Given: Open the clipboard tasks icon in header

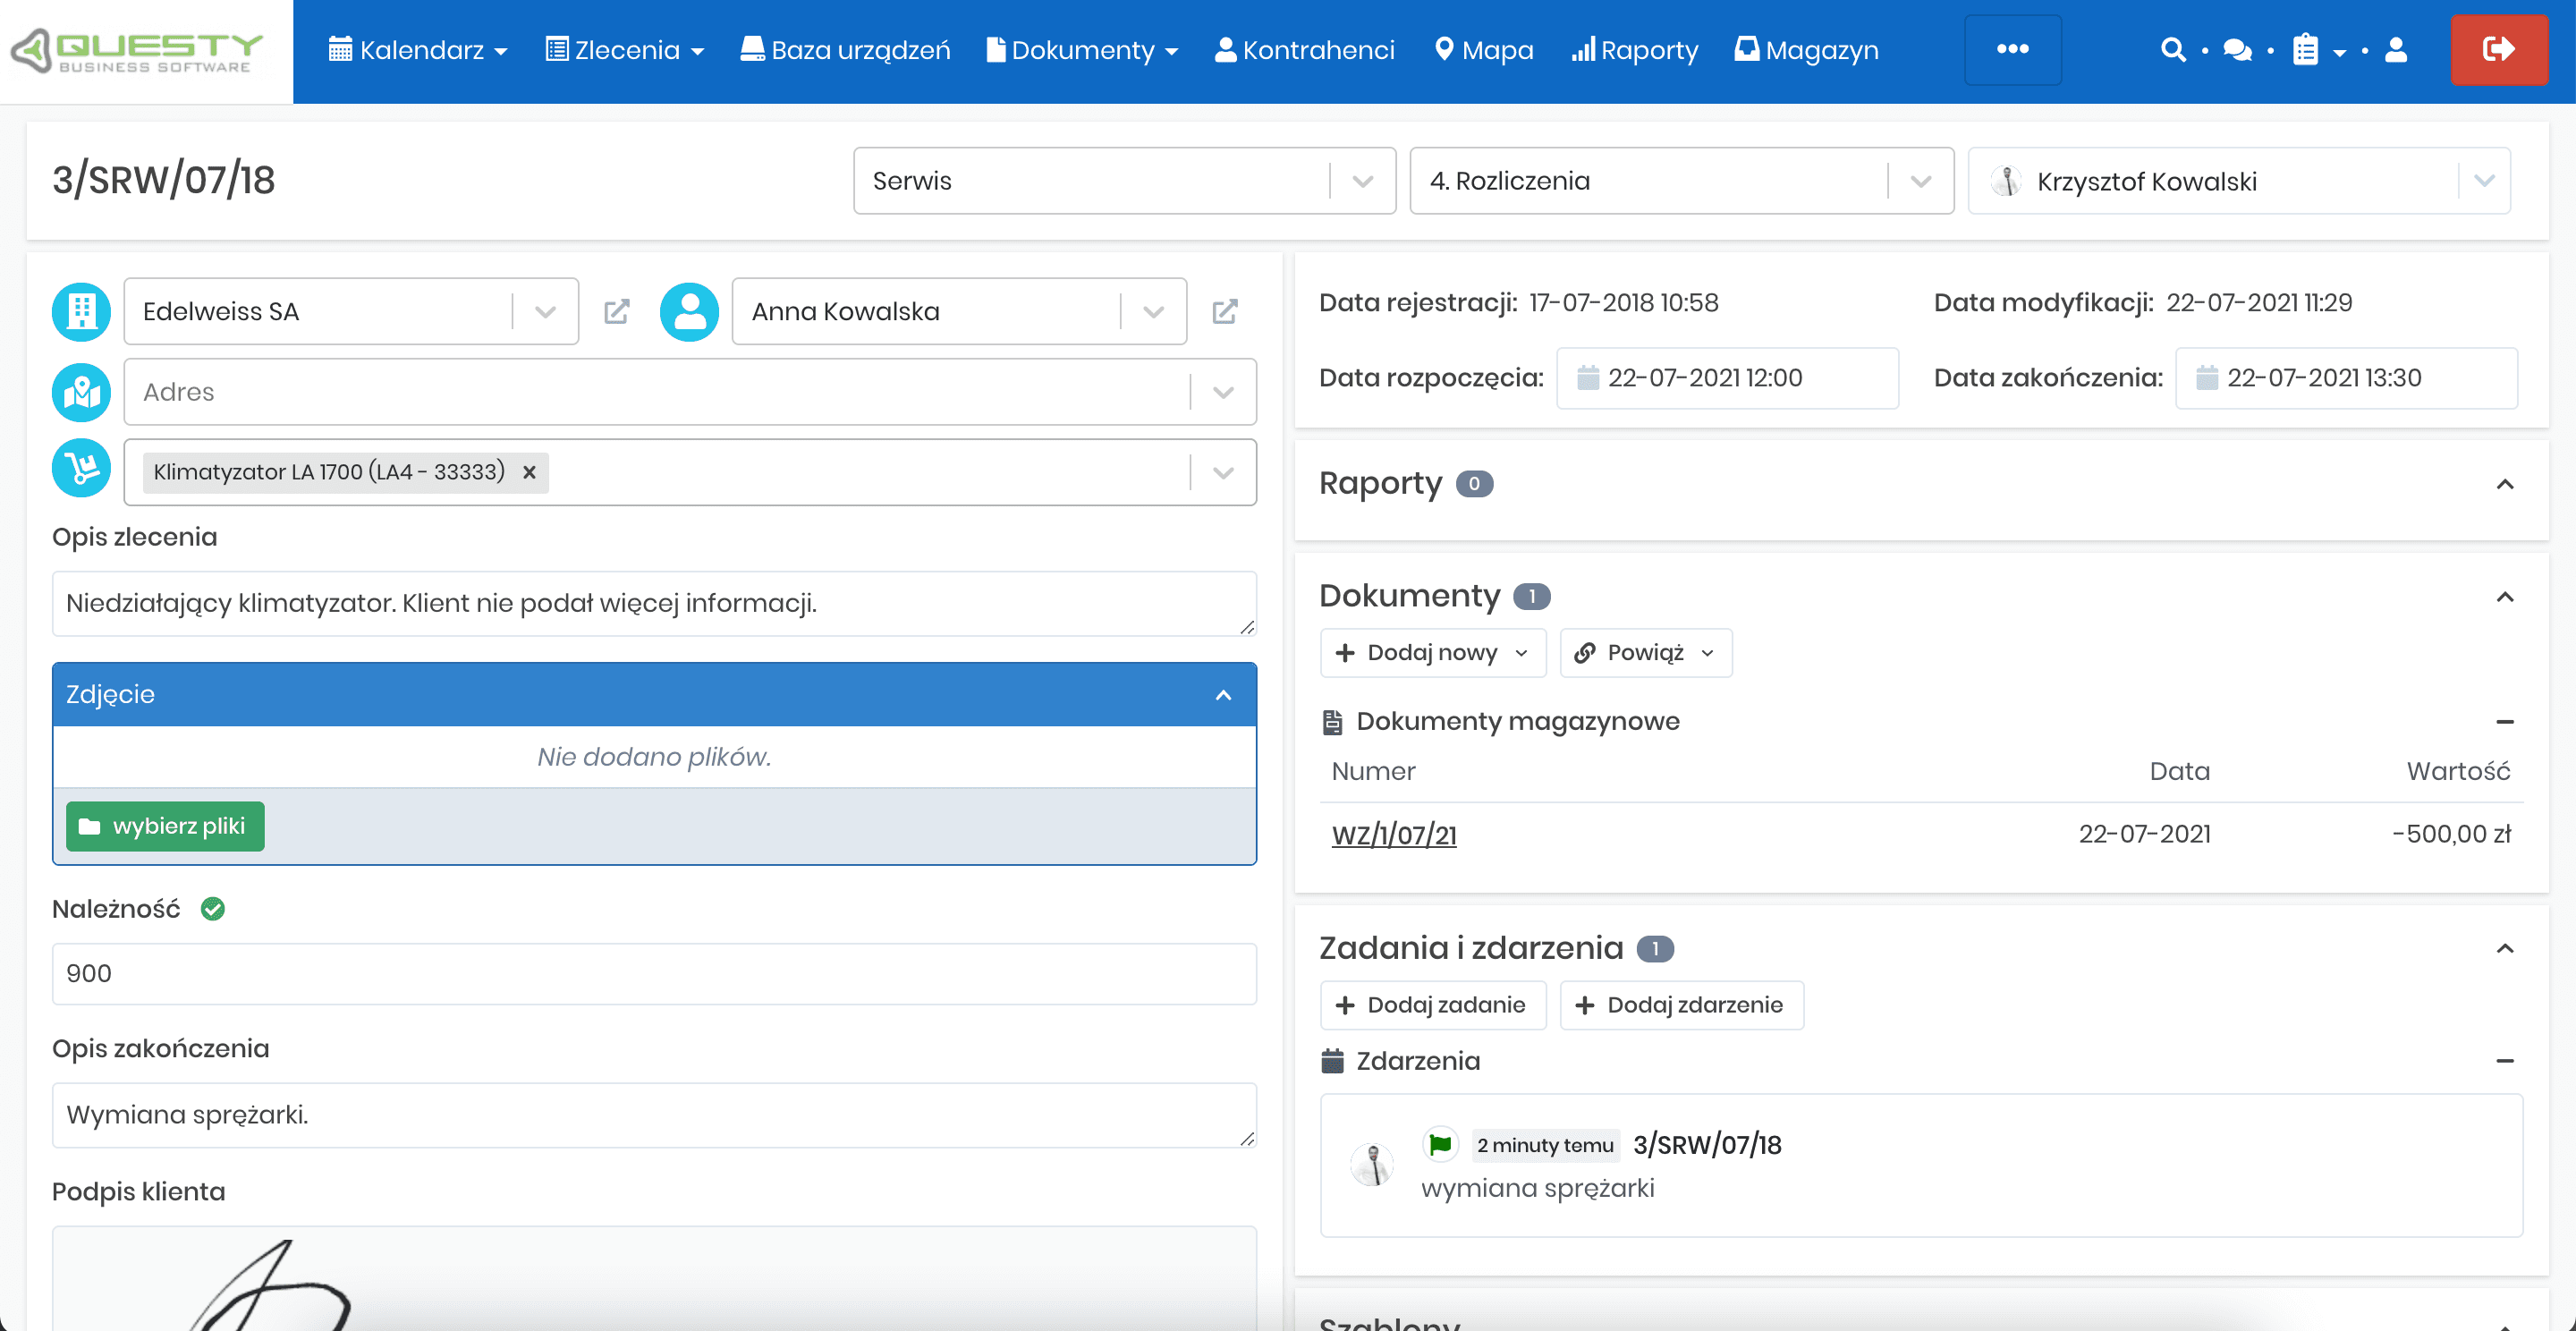Looking at the screenshot, I should pyautogui.click(x=2306, y=50).
